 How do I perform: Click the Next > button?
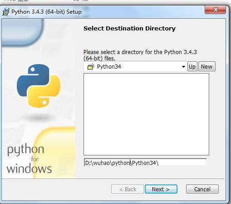pos(161,189)
